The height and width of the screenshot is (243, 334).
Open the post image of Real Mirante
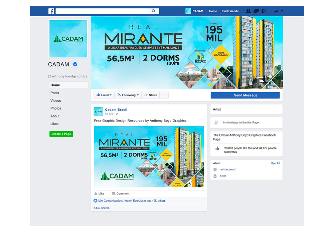[x=149, y=156]
